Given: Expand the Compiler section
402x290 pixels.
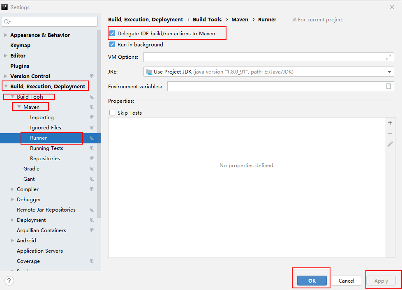Looking at the screenshot, I should 12,189.
